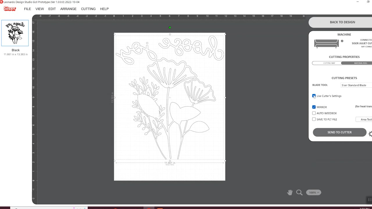
Task: Click the cutter machine image
Action: (x=326, y=44)
